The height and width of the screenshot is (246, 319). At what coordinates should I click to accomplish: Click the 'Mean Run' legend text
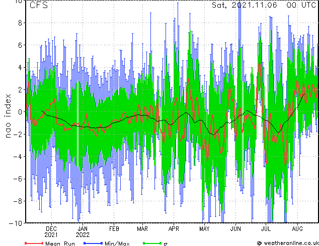pyautogui.click(x=60, y=243)
